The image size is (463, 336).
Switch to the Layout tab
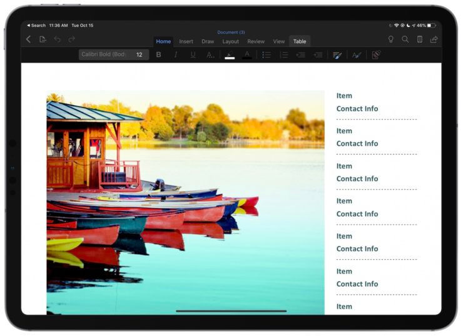pos(230,41)
